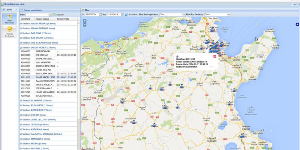Expand the GMS sector group
Screen dimensions: 300x150
[21, 115]
